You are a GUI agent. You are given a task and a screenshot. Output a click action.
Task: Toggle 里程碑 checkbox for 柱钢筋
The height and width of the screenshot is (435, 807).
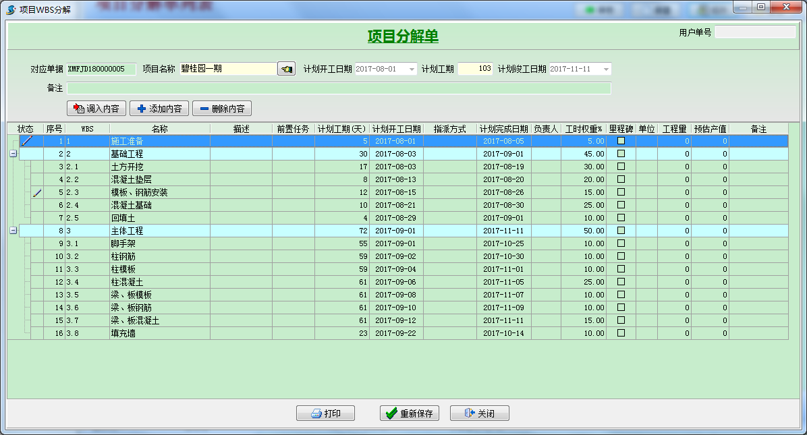tap(621, 256)
